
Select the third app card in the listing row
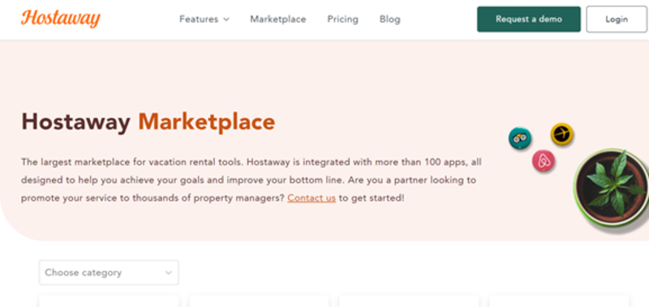(x=409, y=301)
